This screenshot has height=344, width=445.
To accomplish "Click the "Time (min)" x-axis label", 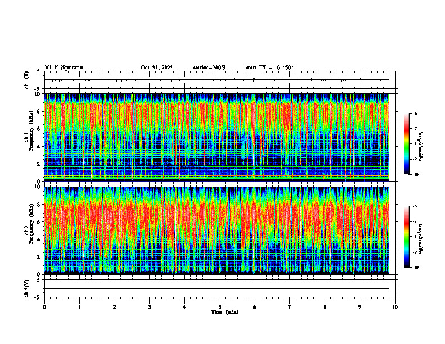I will click(x=225, y=312).
